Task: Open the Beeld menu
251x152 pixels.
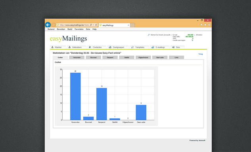Action: point(70,29)
